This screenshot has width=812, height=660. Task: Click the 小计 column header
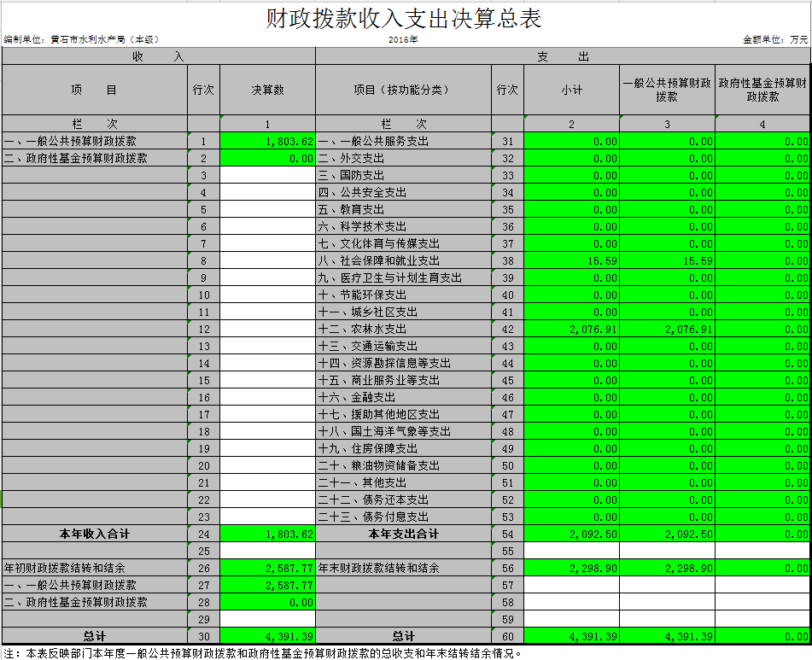click(x=572, y=90)
